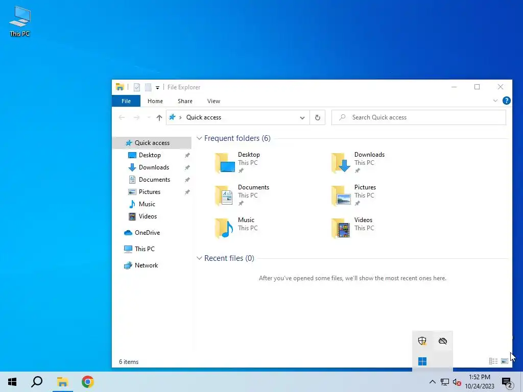Select the Desktop folder in Frequent folders
The width and height of the screenshot is (523, 392).
[237, 163]
